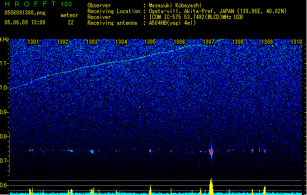This screenshot has width=307, height=195.
Task: Click the HROFFT 1.0.0 title text
Action: [39, 4]
